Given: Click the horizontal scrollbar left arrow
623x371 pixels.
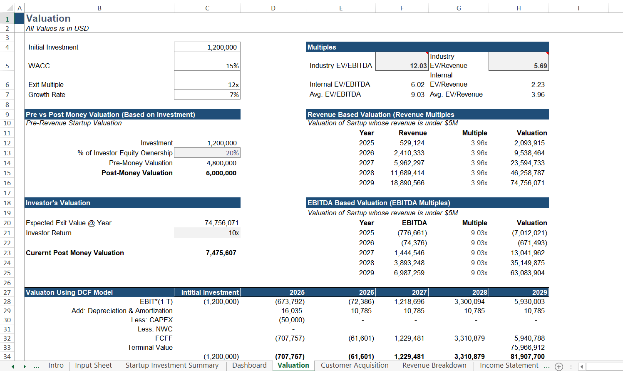Looking at the screenshot, I should coord(582,366).
